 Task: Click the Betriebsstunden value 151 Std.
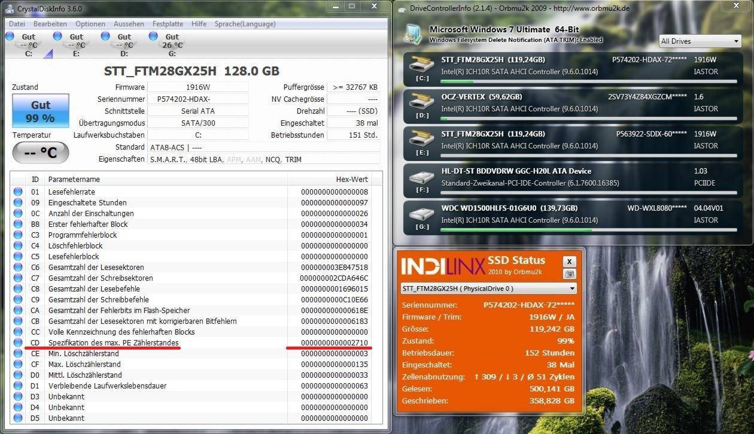[354, 135]
